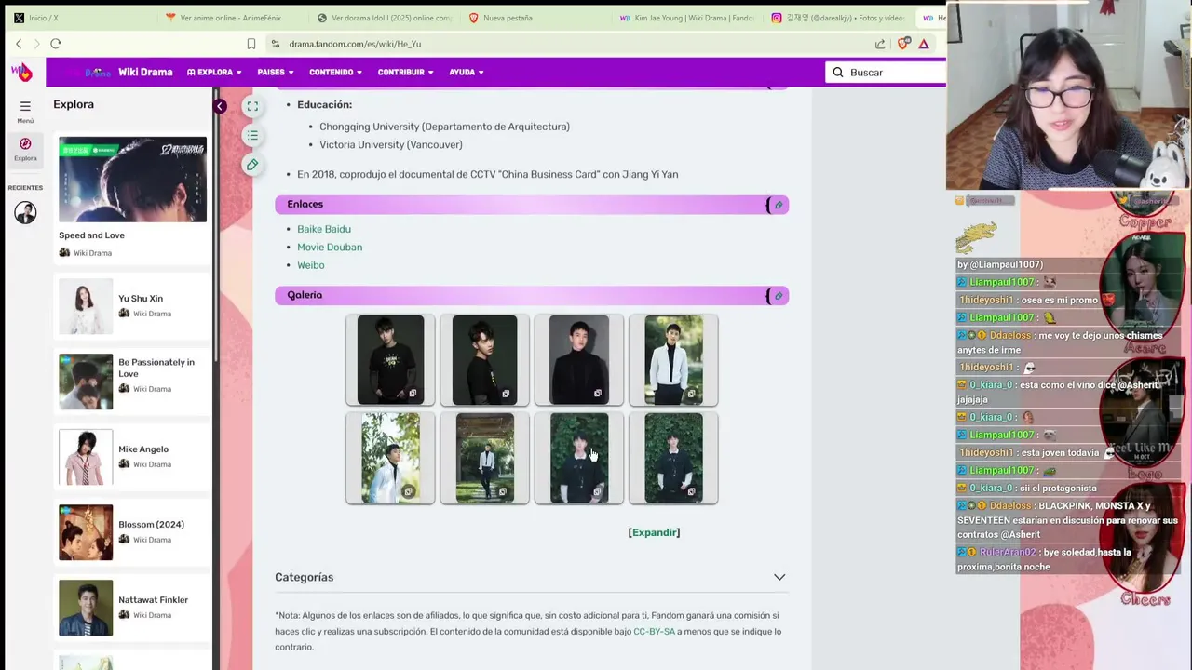This screenshot has height=670, width=1192.
Task: Open the Contribuir dropdown menu
Action: point(405,73)
